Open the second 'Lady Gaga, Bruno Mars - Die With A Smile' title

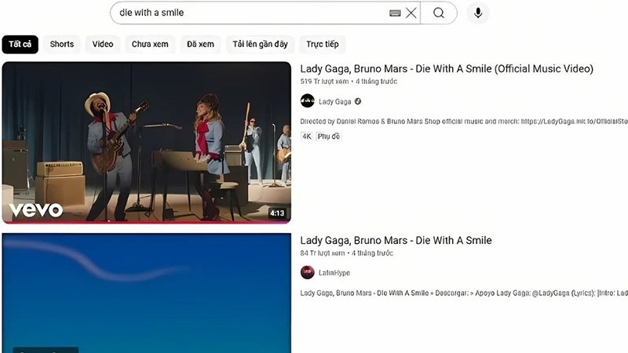coord(396,240)
